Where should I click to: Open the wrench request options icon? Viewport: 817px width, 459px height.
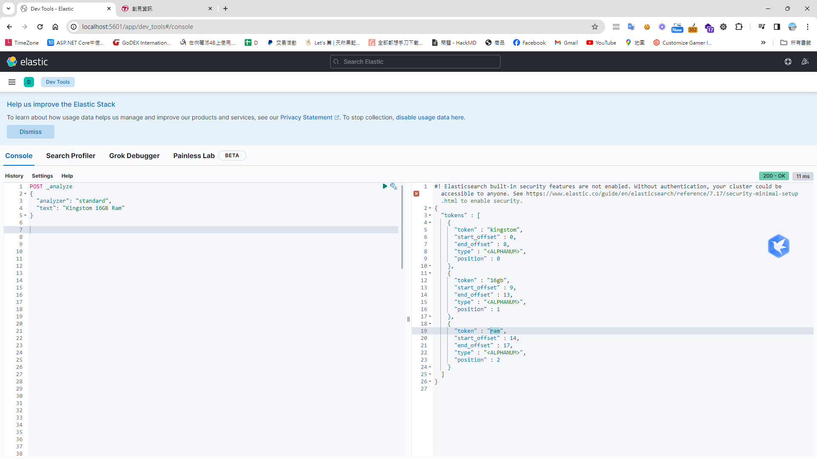(x=394, y=186)
